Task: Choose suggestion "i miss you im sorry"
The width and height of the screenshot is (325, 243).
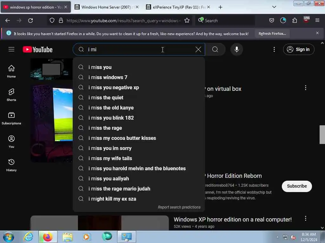Action: (139, 148)
